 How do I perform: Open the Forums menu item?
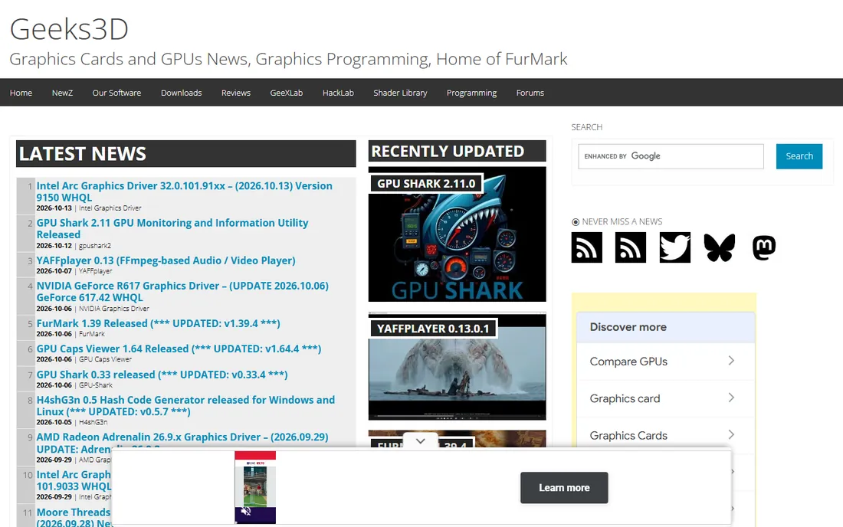530,93
